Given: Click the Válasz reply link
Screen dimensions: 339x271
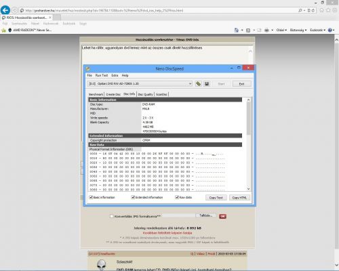Looking at the screenshot, I should click(201, 254).
